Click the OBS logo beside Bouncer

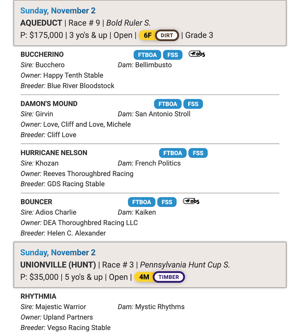coord(191,201)
